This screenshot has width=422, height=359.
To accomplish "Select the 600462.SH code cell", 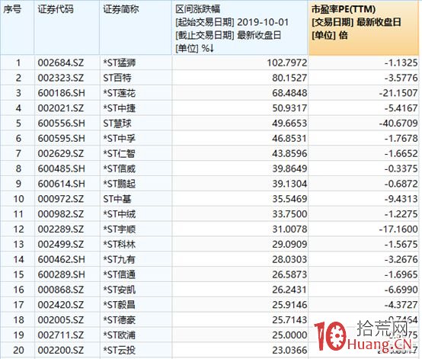I will (62, 259).
